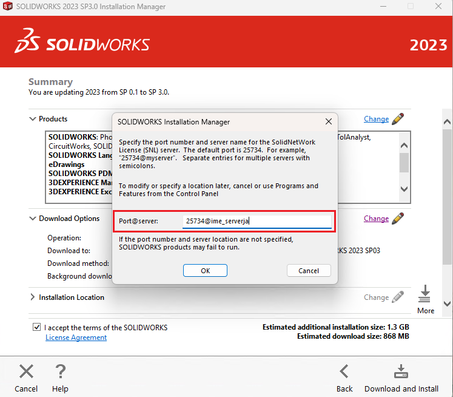453x397 pixels.
Task: Close the main Installation Manager window
Action: click(x=438, y=6)
